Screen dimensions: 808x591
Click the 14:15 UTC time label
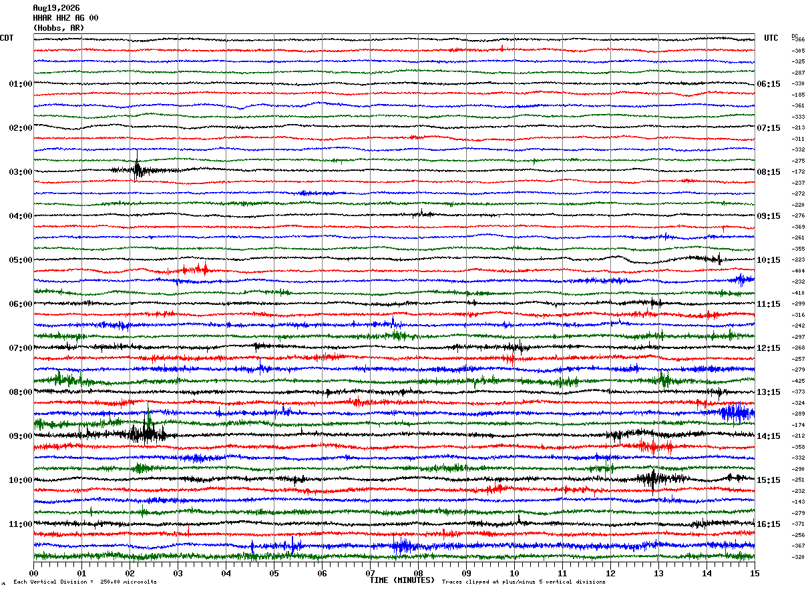pos(769,436)
